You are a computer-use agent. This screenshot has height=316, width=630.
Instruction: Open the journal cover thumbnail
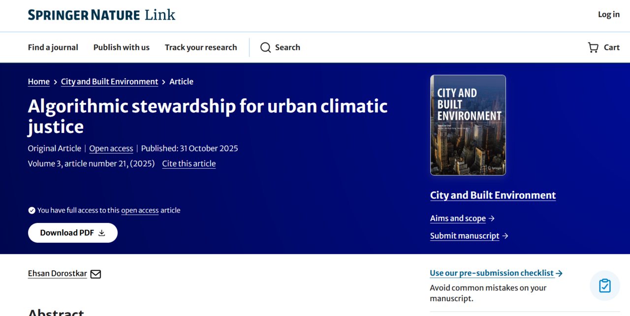point(468,125)
